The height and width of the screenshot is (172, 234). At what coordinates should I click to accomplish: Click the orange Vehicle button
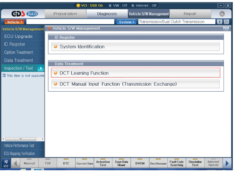pyautogui.click(x=14, y=22)
